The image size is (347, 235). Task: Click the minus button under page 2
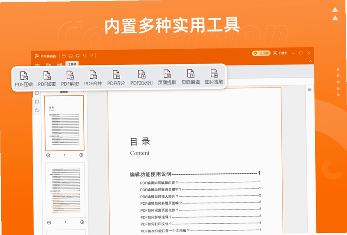[49, 222]
